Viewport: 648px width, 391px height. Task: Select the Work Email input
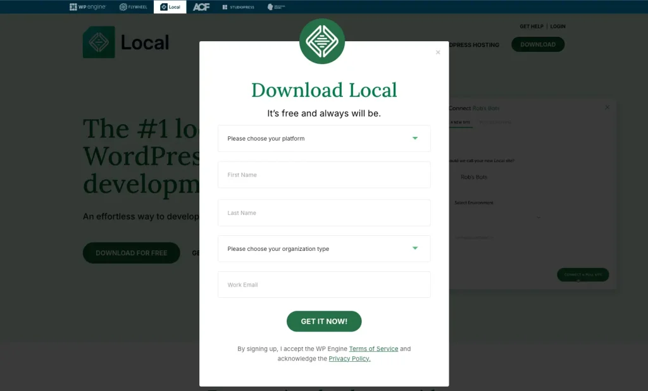pos(324,285)
